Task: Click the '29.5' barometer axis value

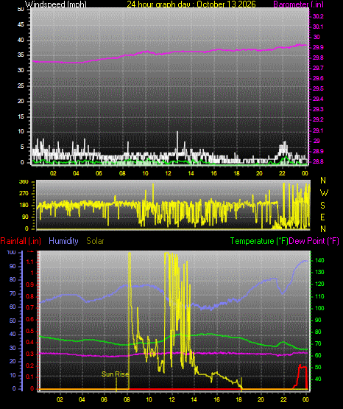Action: [x=318, y=88]
